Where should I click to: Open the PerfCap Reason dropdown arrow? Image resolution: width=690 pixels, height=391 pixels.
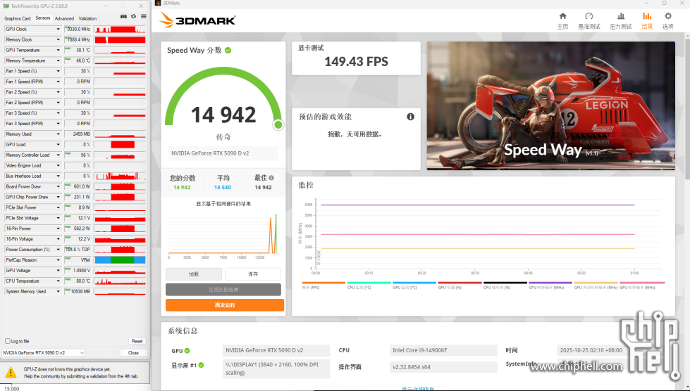(x=58, y=259)
